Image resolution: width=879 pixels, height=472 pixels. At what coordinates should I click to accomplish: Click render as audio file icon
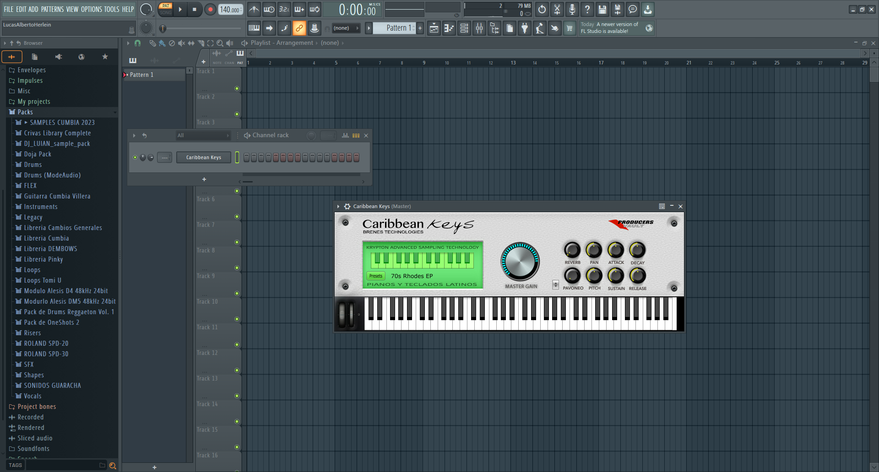coord(618,9)
